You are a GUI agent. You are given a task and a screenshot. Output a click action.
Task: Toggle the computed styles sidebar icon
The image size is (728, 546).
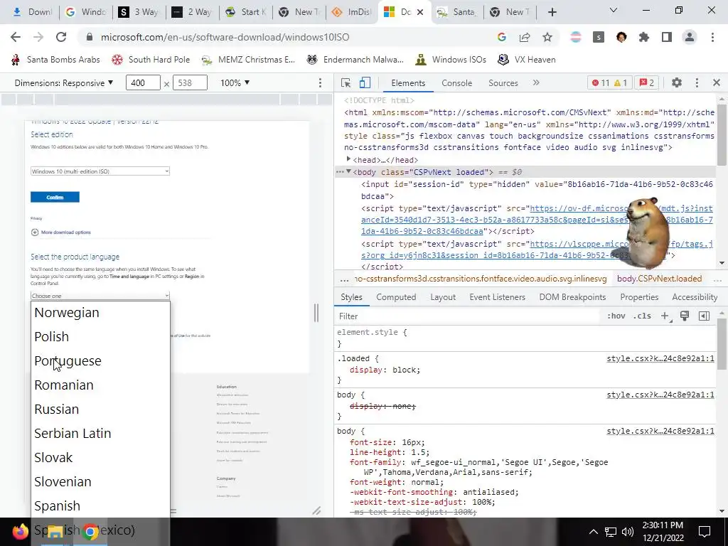coord(704,316)
